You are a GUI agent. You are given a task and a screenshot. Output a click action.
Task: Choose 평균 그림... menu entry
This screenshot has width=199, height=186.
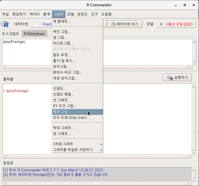(77, 112)
